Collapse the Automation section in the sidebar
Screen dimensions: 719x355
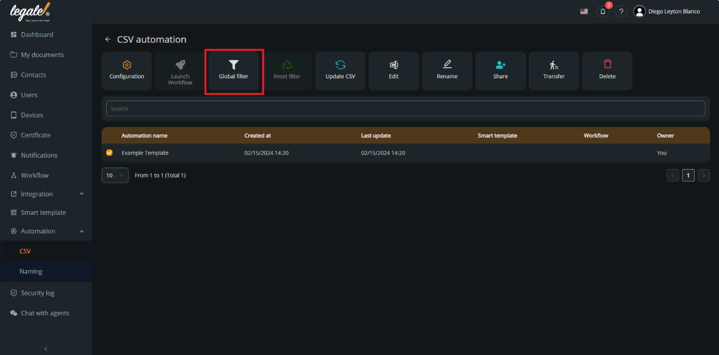46,231
